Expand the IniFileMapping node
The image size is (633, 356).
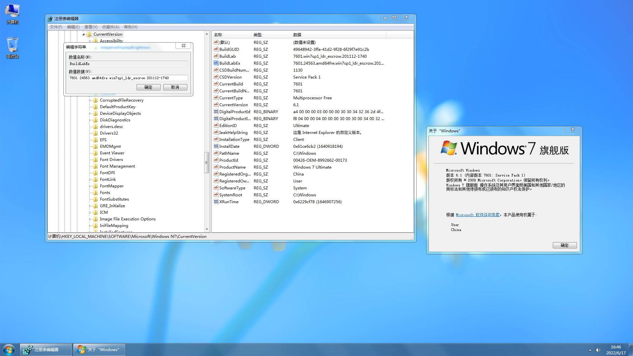(90, 226)
